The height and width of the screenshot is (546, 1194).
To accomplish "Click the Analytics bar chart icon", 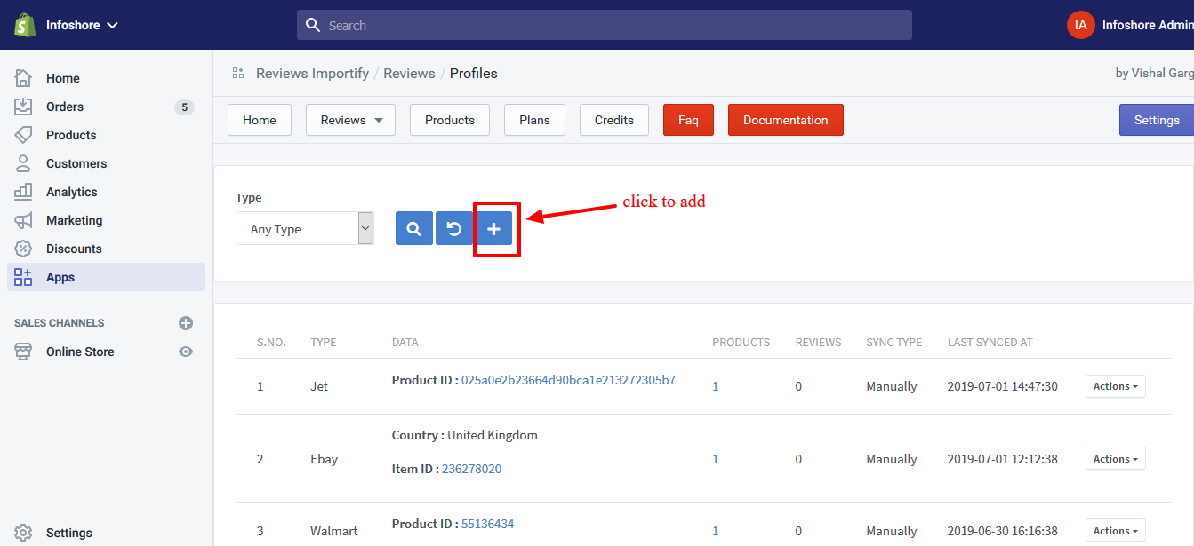I will pos(23,192).
